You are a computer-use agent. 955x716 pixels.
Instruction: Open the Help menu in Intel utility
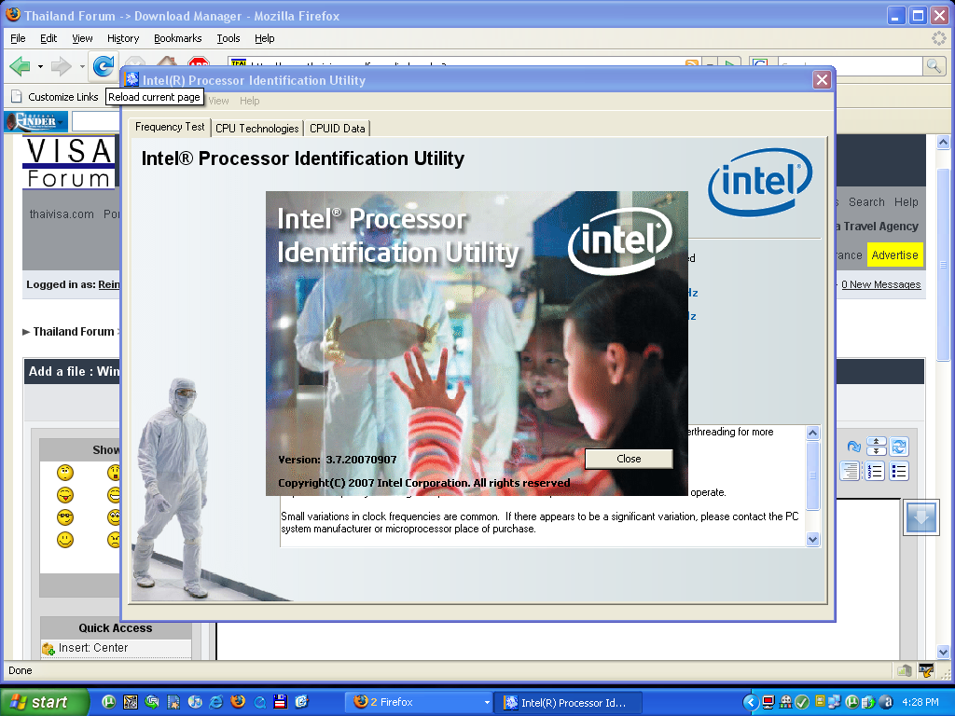point(250,101)
